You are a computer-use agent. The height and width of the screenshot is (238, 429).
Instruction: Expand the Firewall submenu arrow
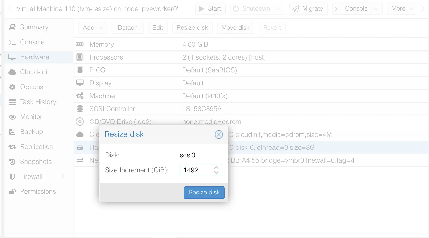pyautogui.click(x=63, y=176)
